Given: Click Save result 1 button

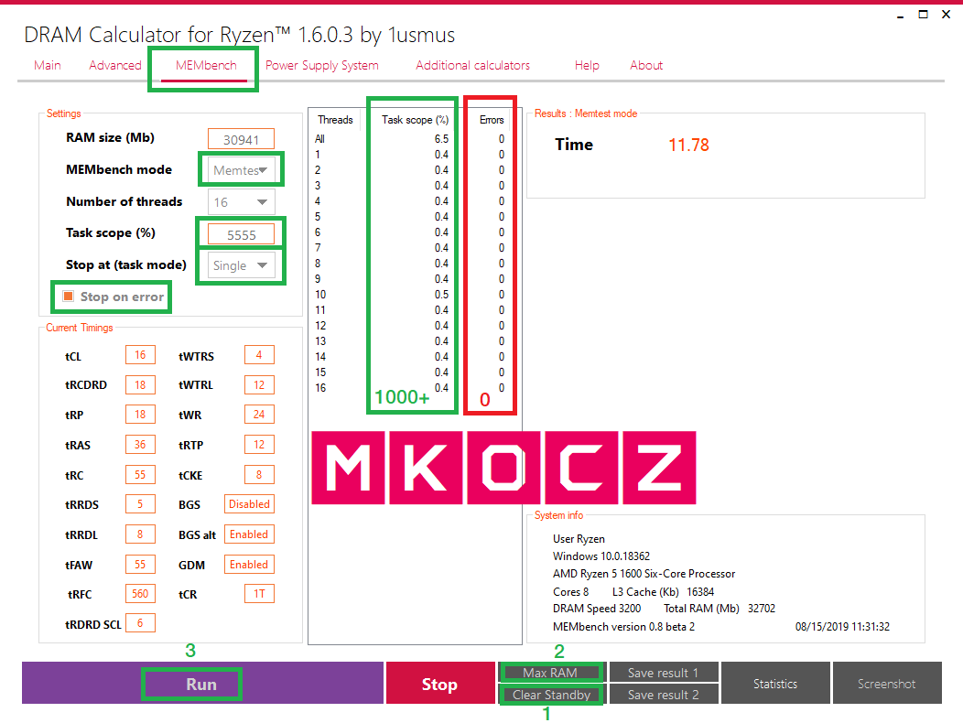Looking at the screenshot, I should coord(664,673).
